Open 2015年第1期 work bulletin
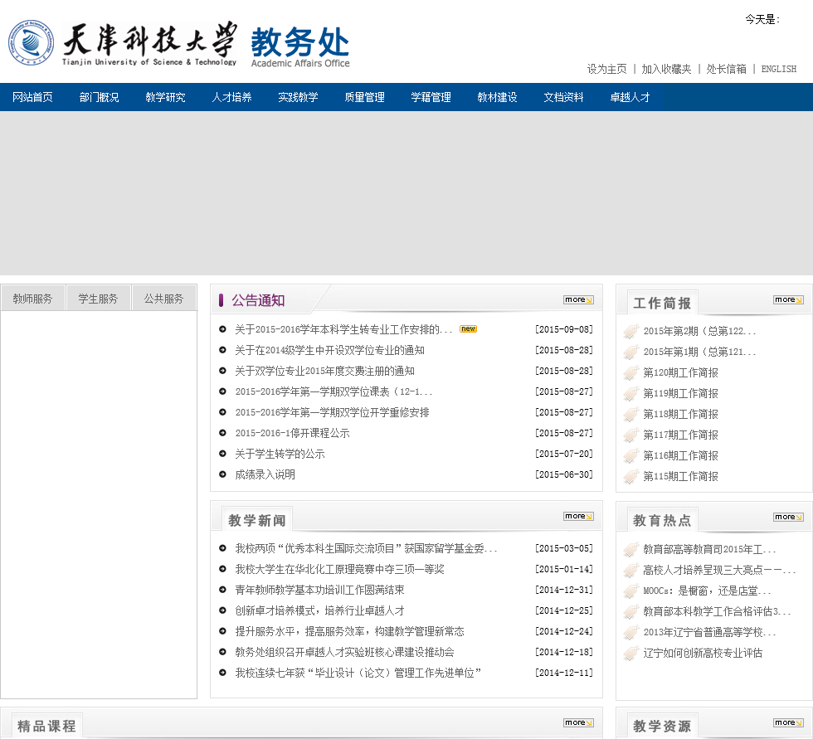Viewport: 813px width, 739px height. point(699,352)
